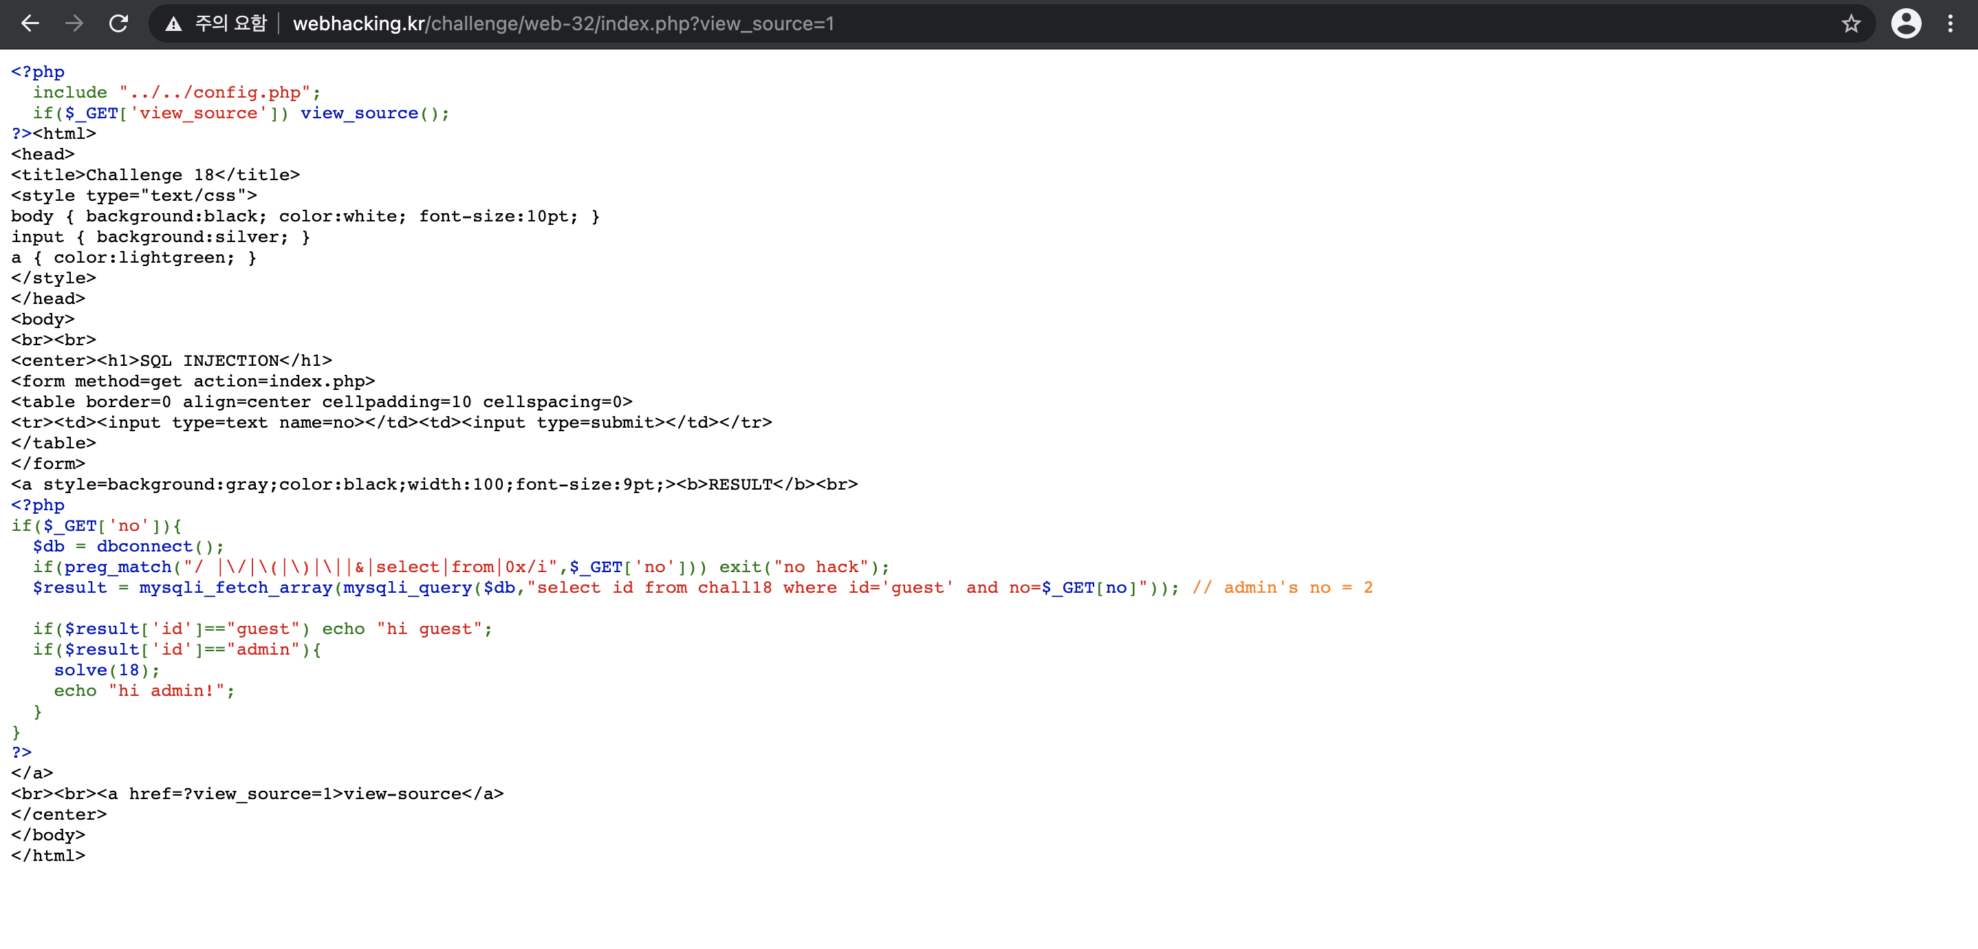1978x949 pixels.
Task: Open the Chrome three-dot menu
Action: (1950, 24)
